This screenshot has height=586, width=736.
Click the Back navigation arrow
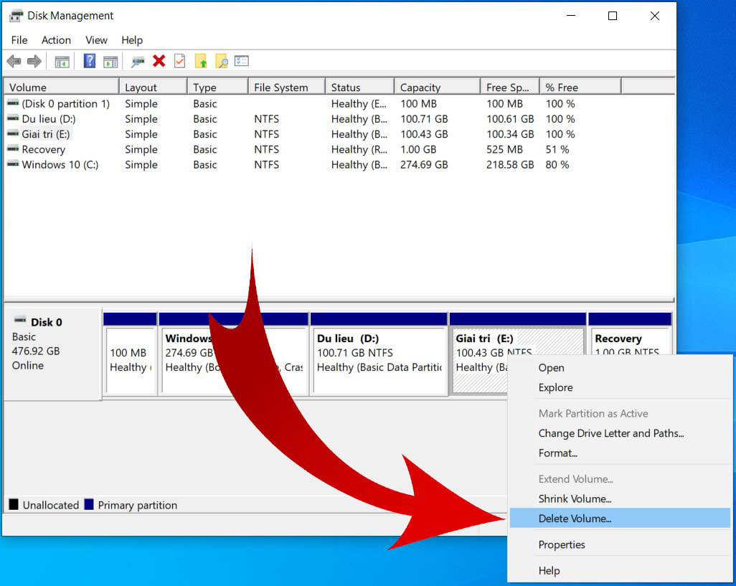[x=13, y=61]
